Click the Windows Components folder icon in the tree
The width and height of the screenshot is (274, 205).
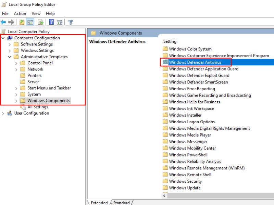click(22, 100)
